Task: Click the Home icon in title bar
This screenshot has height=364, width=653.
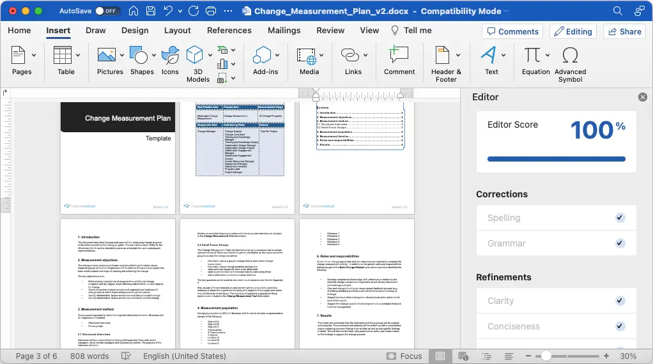Action: pos(134,11)
